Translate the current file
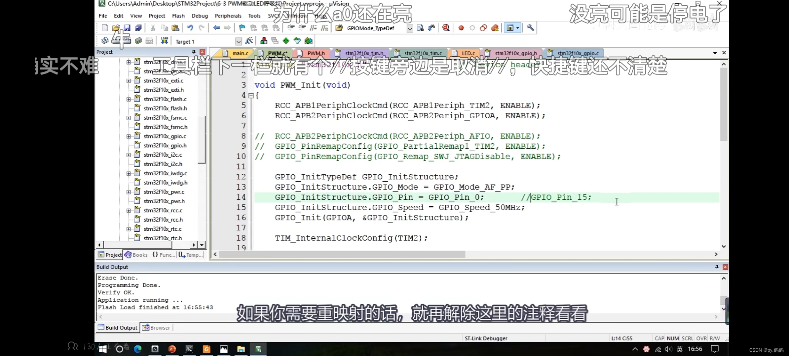789x356 pixels. pos(105,41)
